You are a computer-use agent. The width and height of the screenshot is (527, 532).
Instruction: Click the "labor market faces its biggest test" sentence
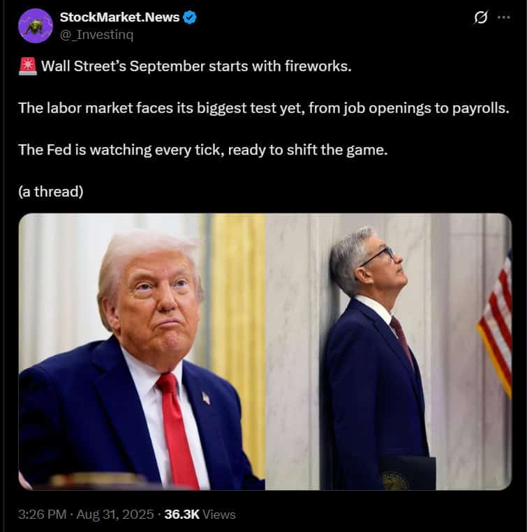(x=264, y=108)
